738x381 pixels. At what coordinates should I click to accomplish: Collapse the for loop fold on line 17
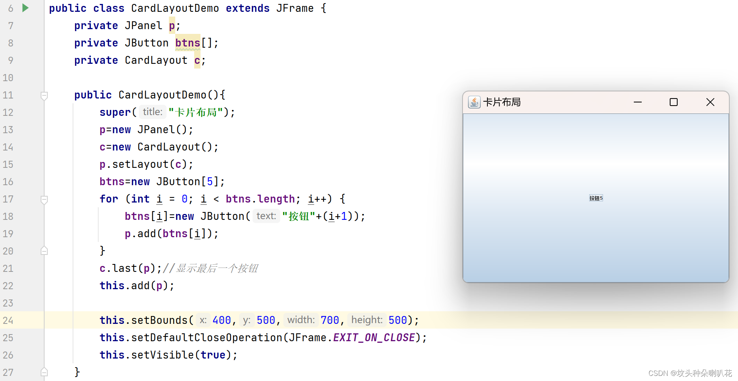click(x=44, y=199)
